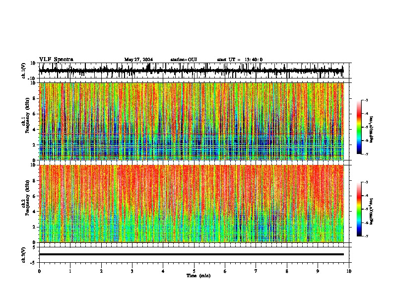Click inside the ch.1 frequency spectrogram
This screenshot has height=304, width=393.
192,121
